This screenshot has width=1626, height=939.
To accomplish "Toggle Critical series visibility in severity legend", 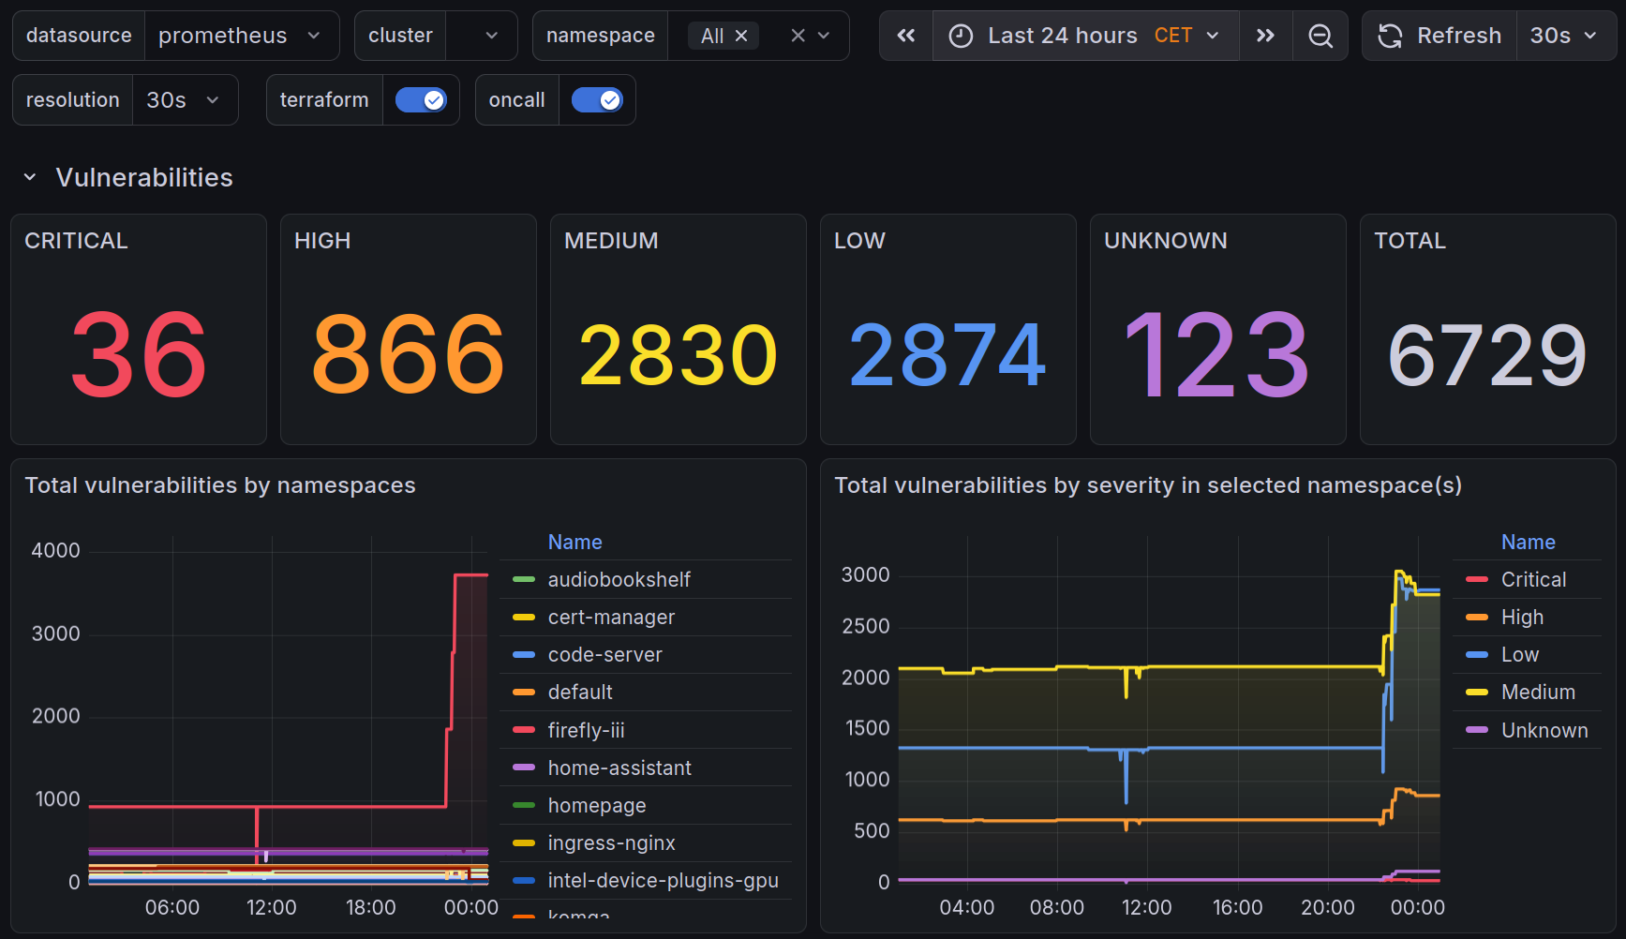I will coord(1533,579).
